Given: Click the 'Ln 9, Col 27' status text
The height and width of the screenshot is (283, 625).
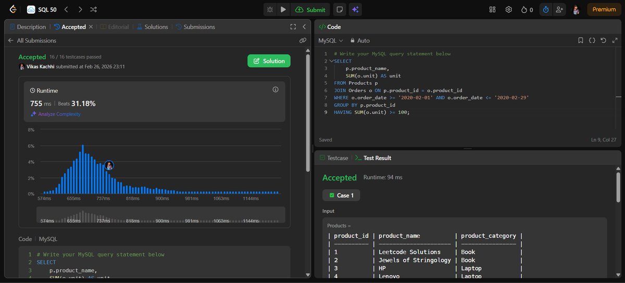Looking at the screenshot, I should (604, 139).
